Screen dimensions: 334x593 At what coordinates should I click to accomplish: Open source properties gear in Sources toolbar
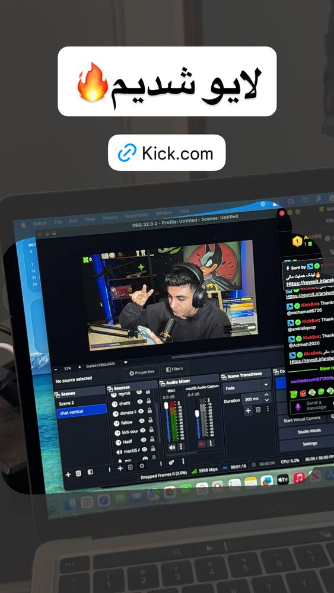pyautogui.click(x=142, y=466)
